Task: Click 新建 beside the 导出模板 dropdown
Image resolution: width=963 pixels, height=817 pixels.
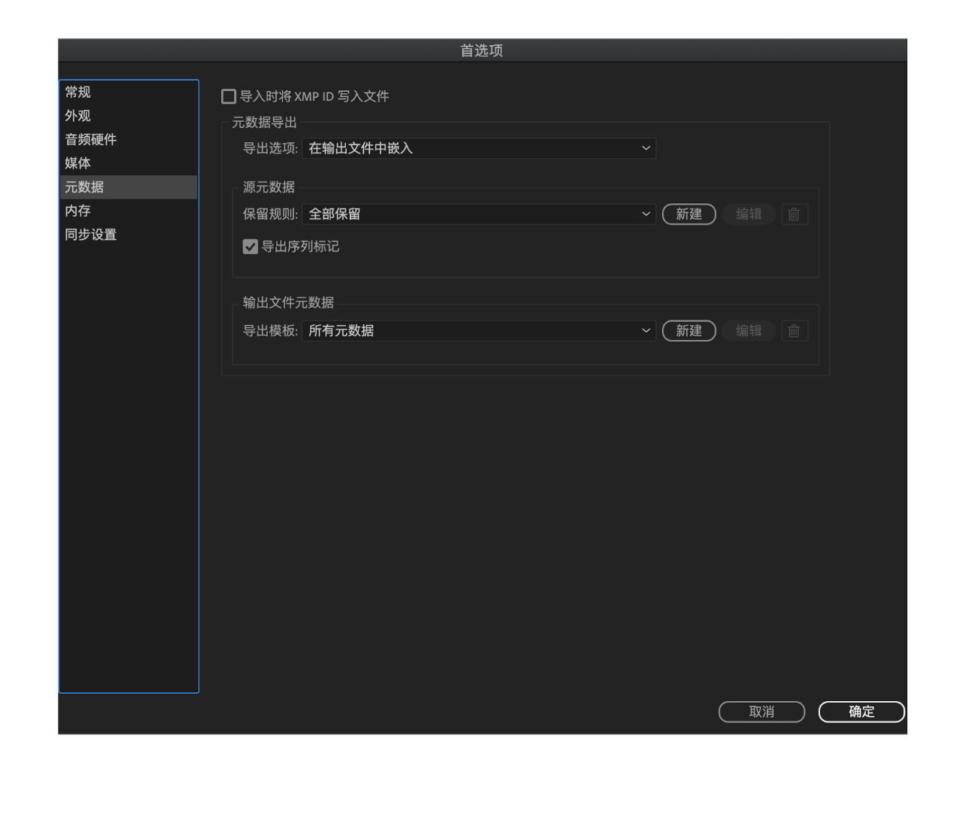Action: click(x=688, y=331)
